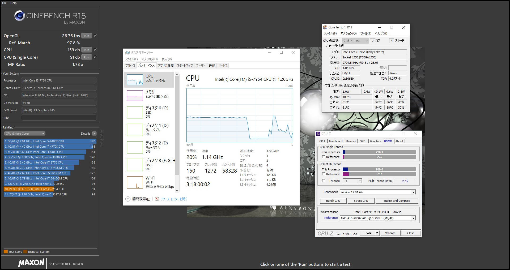Open the プロセッサ #0 dropdown in Core Temp
The height and width of the screenshot is (270, 510).
355,41
